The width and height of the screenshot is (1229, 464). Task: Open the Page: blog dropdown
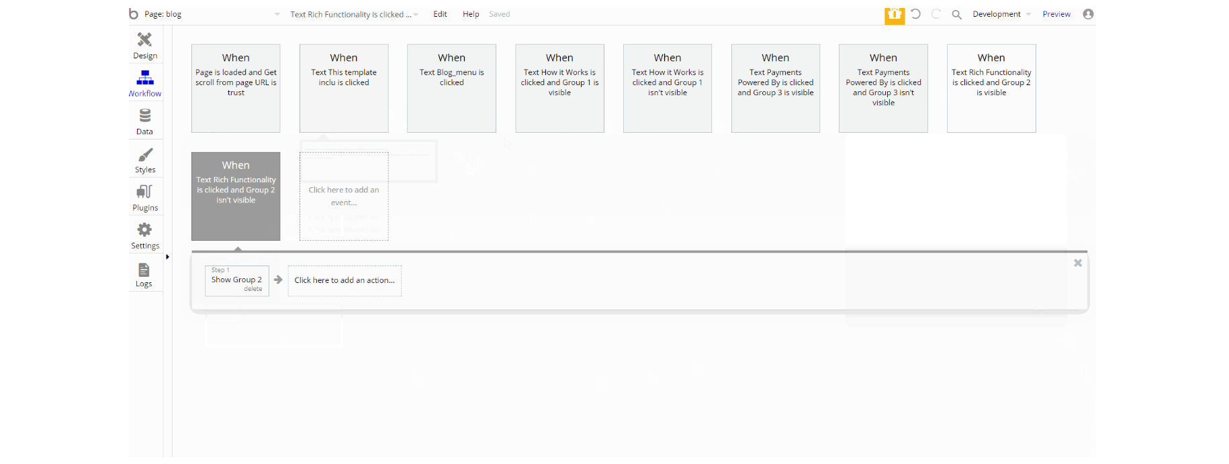[x=212, y=14]
